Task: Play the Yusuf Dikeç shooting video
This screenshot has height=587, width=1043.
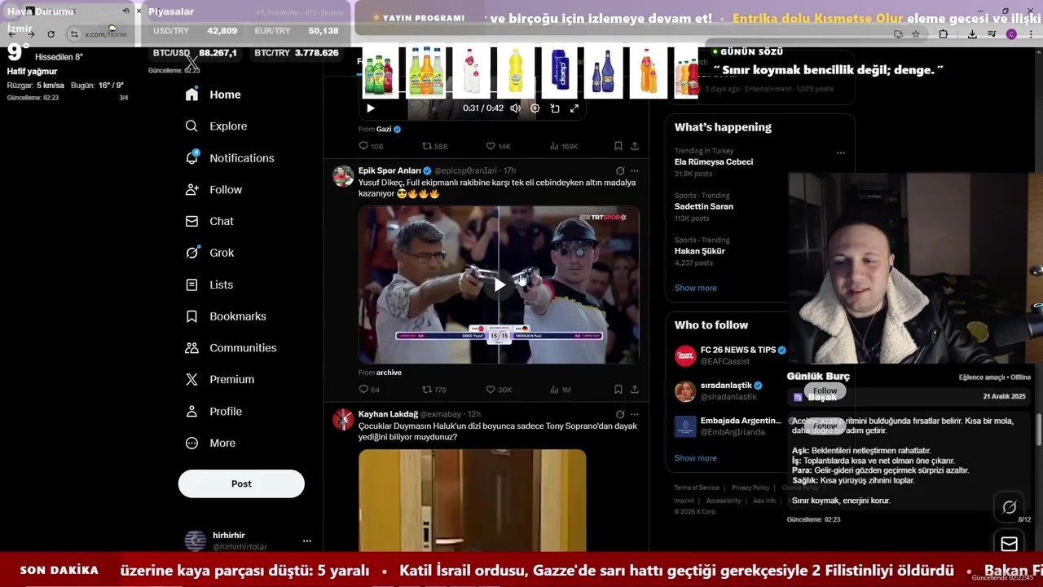Action: (x=499, y=285)
